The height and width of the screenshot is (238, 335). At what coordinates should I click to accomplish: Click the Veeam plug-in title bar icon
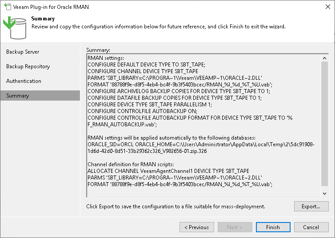[8, 7]
